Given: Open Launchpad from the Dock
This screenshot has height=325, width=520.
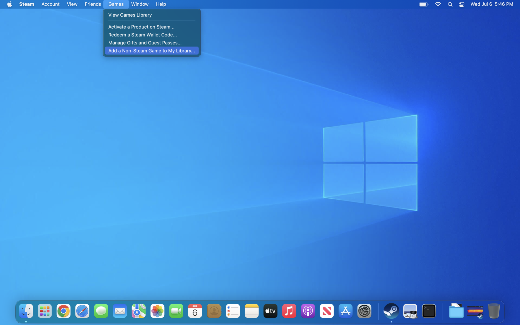Looking at the screenshot, I should tap(45, 311).
